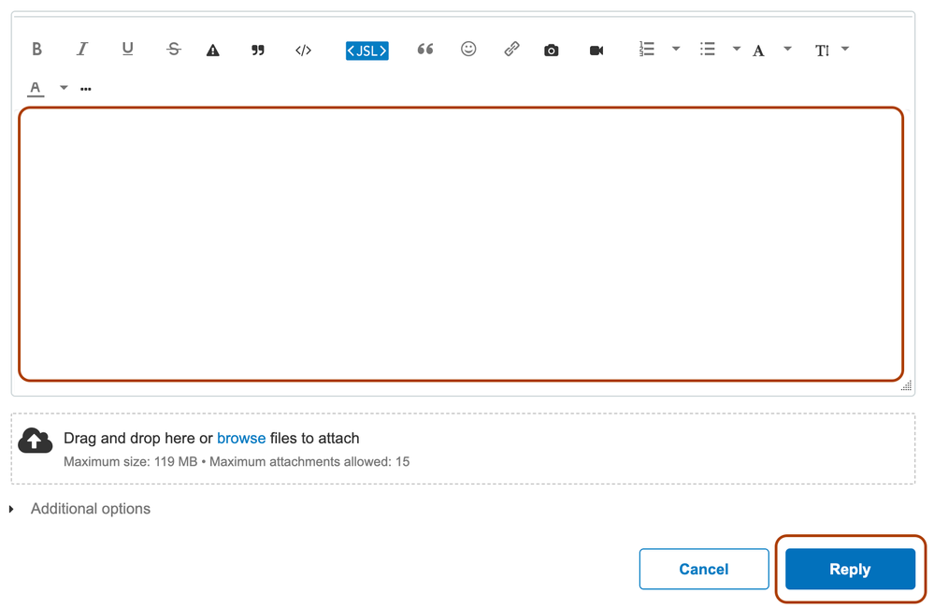Insert a hyperlink
Screen dimensions: 934x608
(511, 49)
